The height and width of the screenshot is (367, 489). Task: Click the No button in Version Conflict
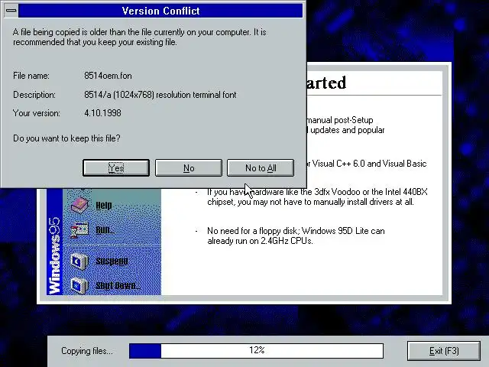189,168
